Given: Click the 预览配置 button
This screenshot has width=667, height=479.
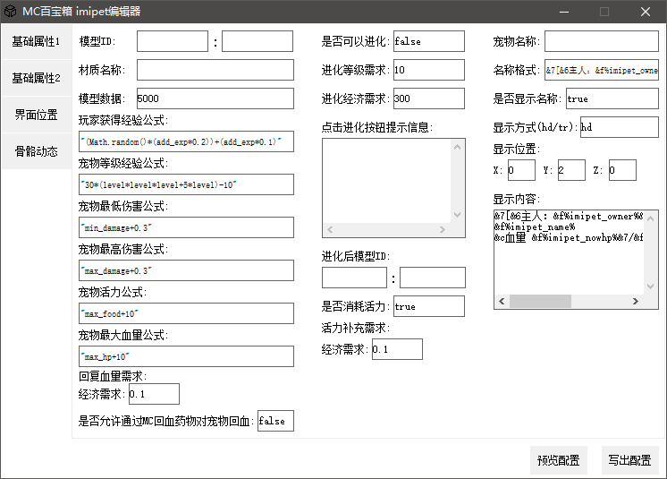Looking at the screenshot, I should pyautogui.click(x=559, y=460).
